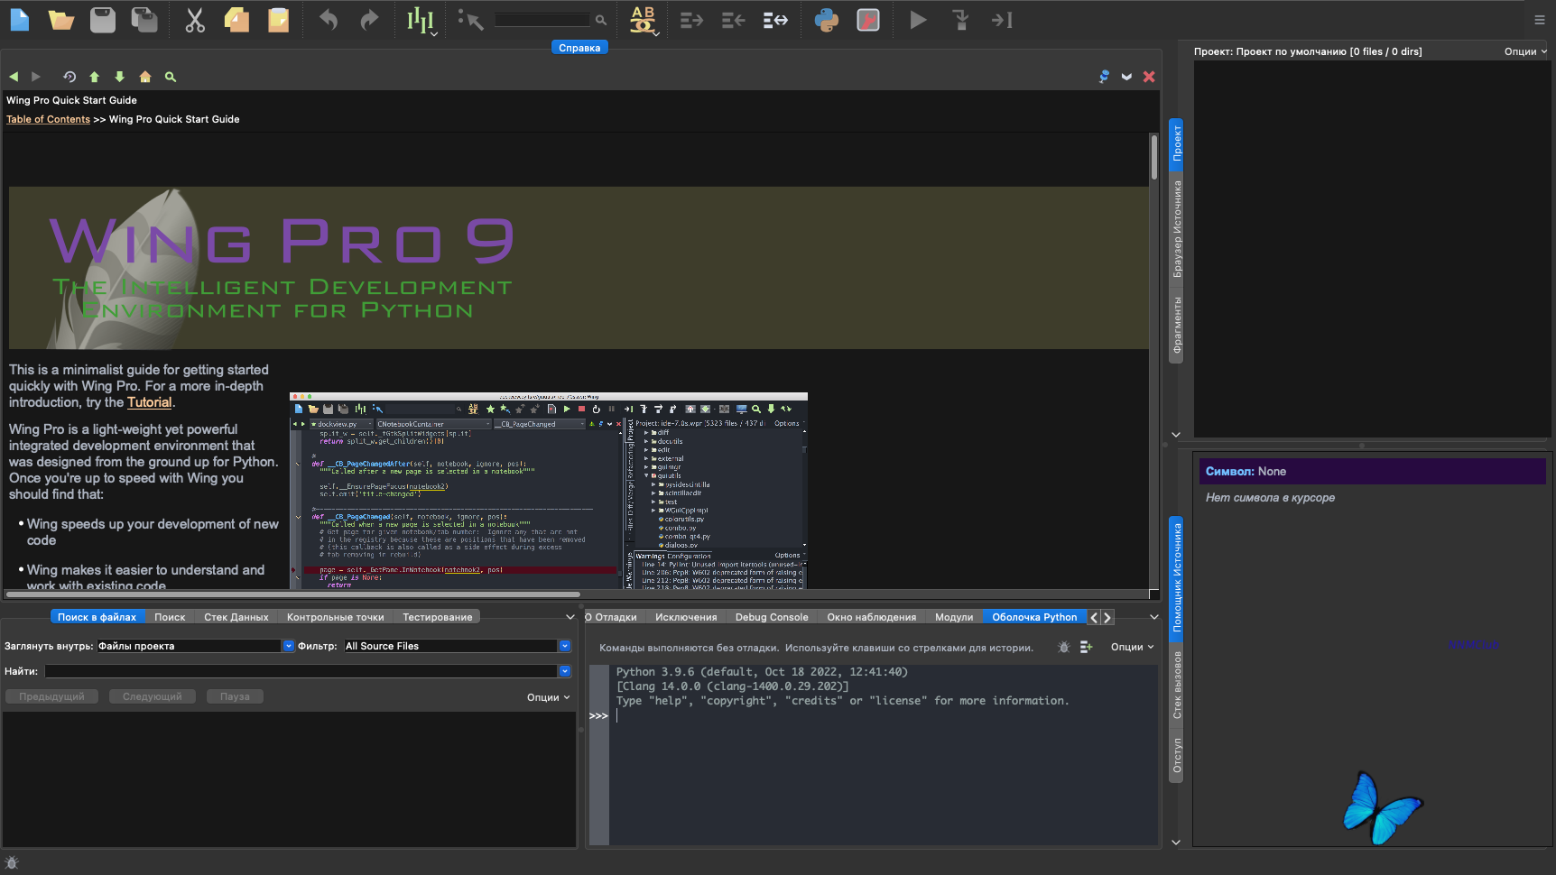Click the Следующий button in search panel

(152, 695)
